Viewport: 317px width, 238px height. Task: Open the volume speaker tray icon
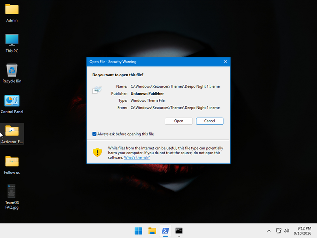(x=286, y=231)
